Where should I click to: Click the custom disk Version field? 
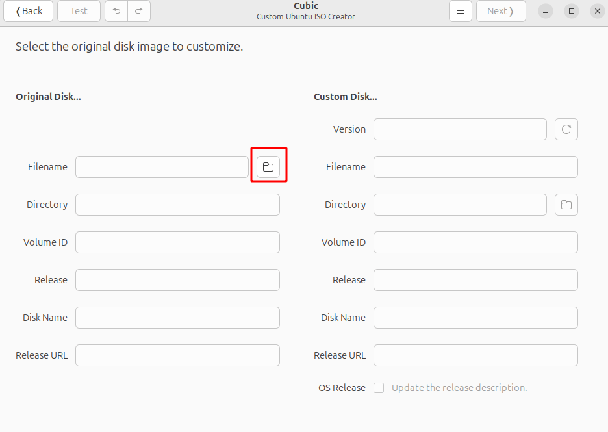460,129
